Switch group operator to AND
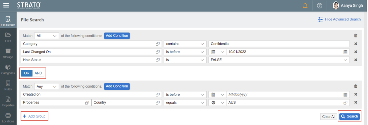Viewport: 368px width, 125px height. [x=38, y=73]
